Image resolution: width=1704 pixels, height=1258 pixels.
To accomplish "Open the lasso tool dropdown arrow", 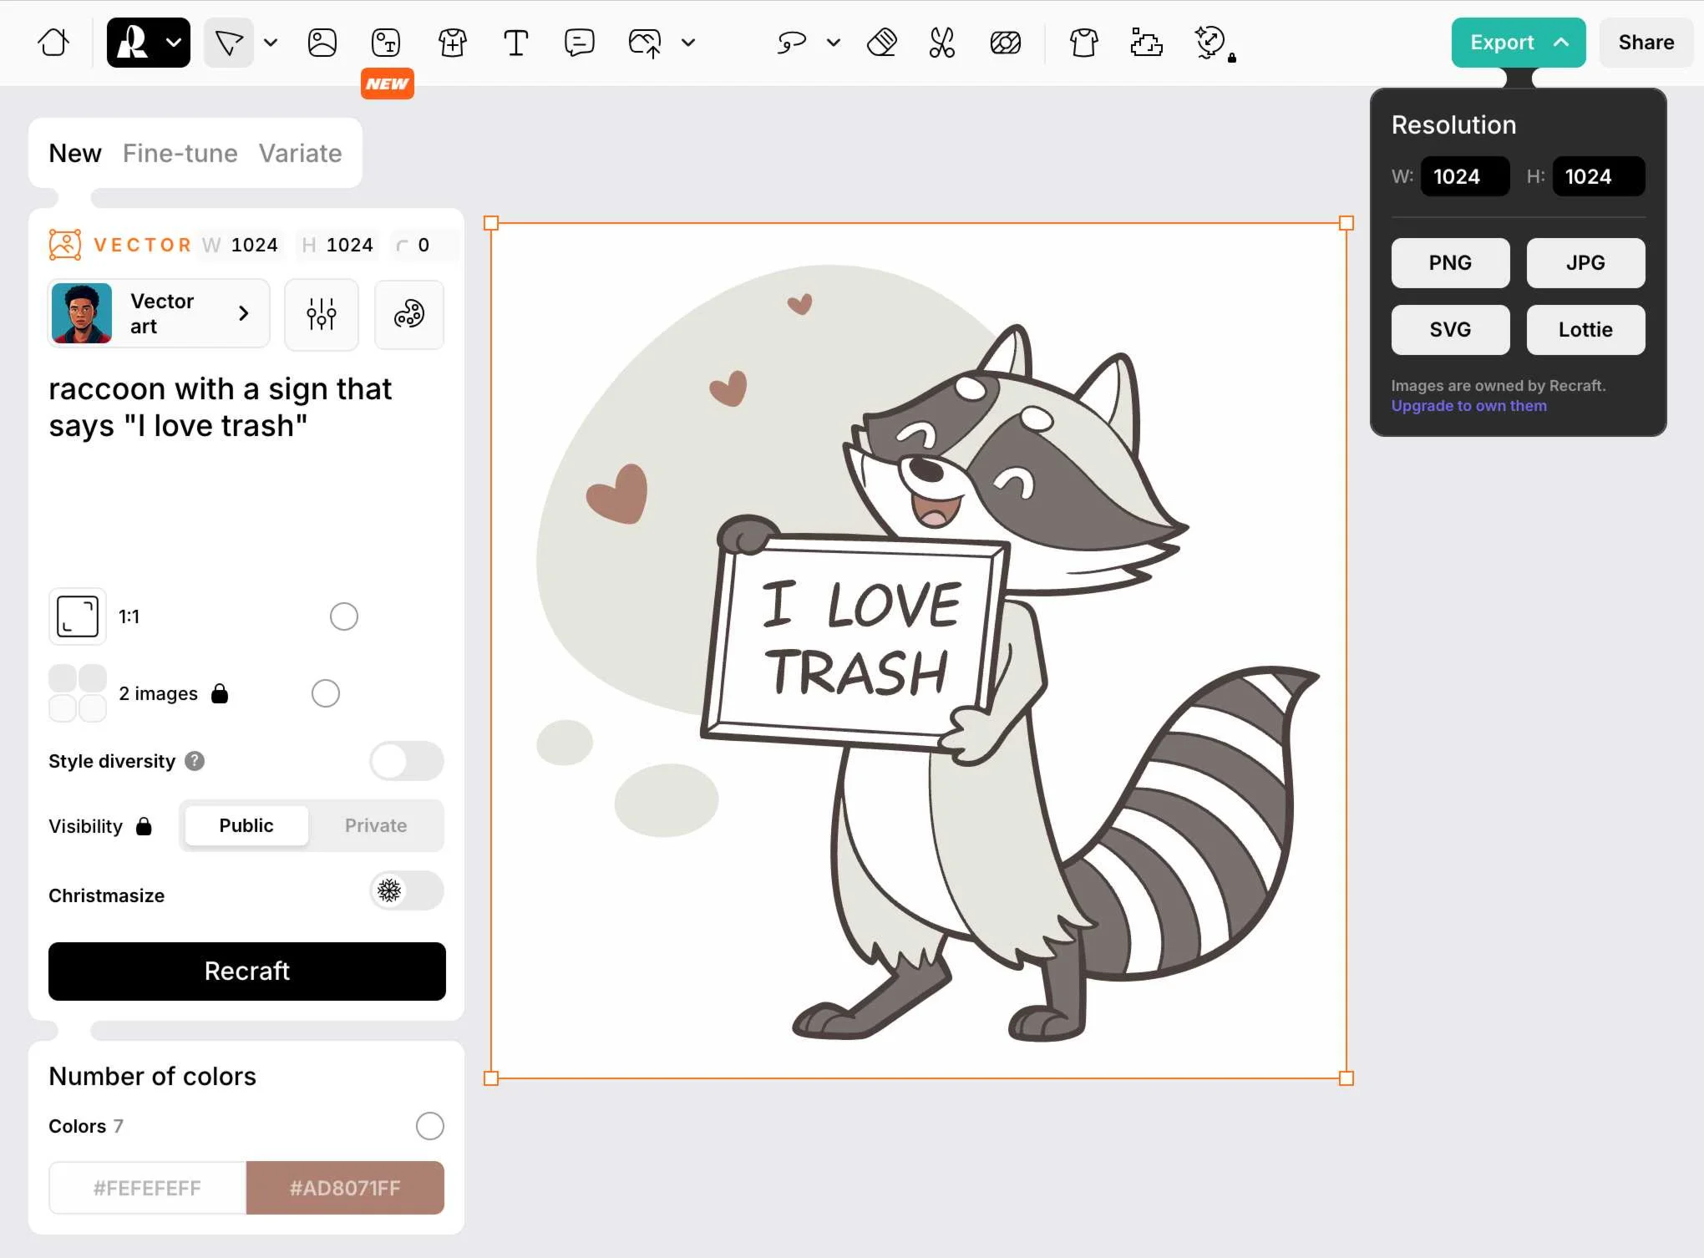I will click(833, 42).
